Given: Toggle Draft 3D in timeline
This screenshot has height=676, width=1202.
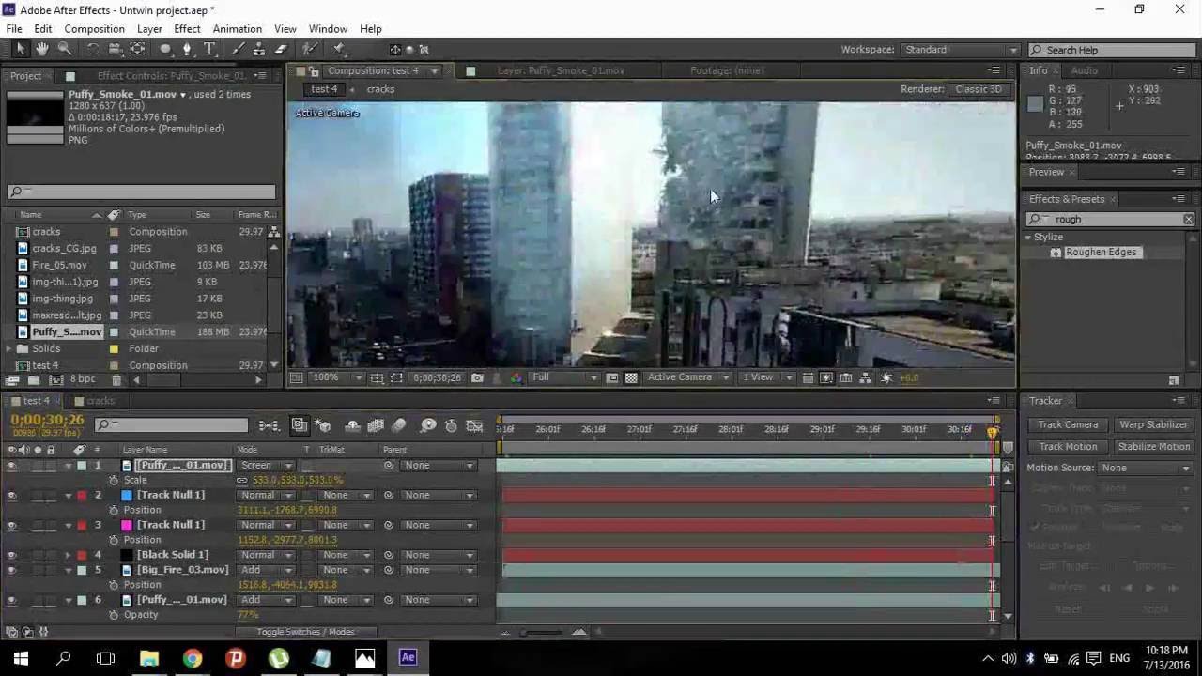Looking at the screenshot, I should (x=323, y=425).
